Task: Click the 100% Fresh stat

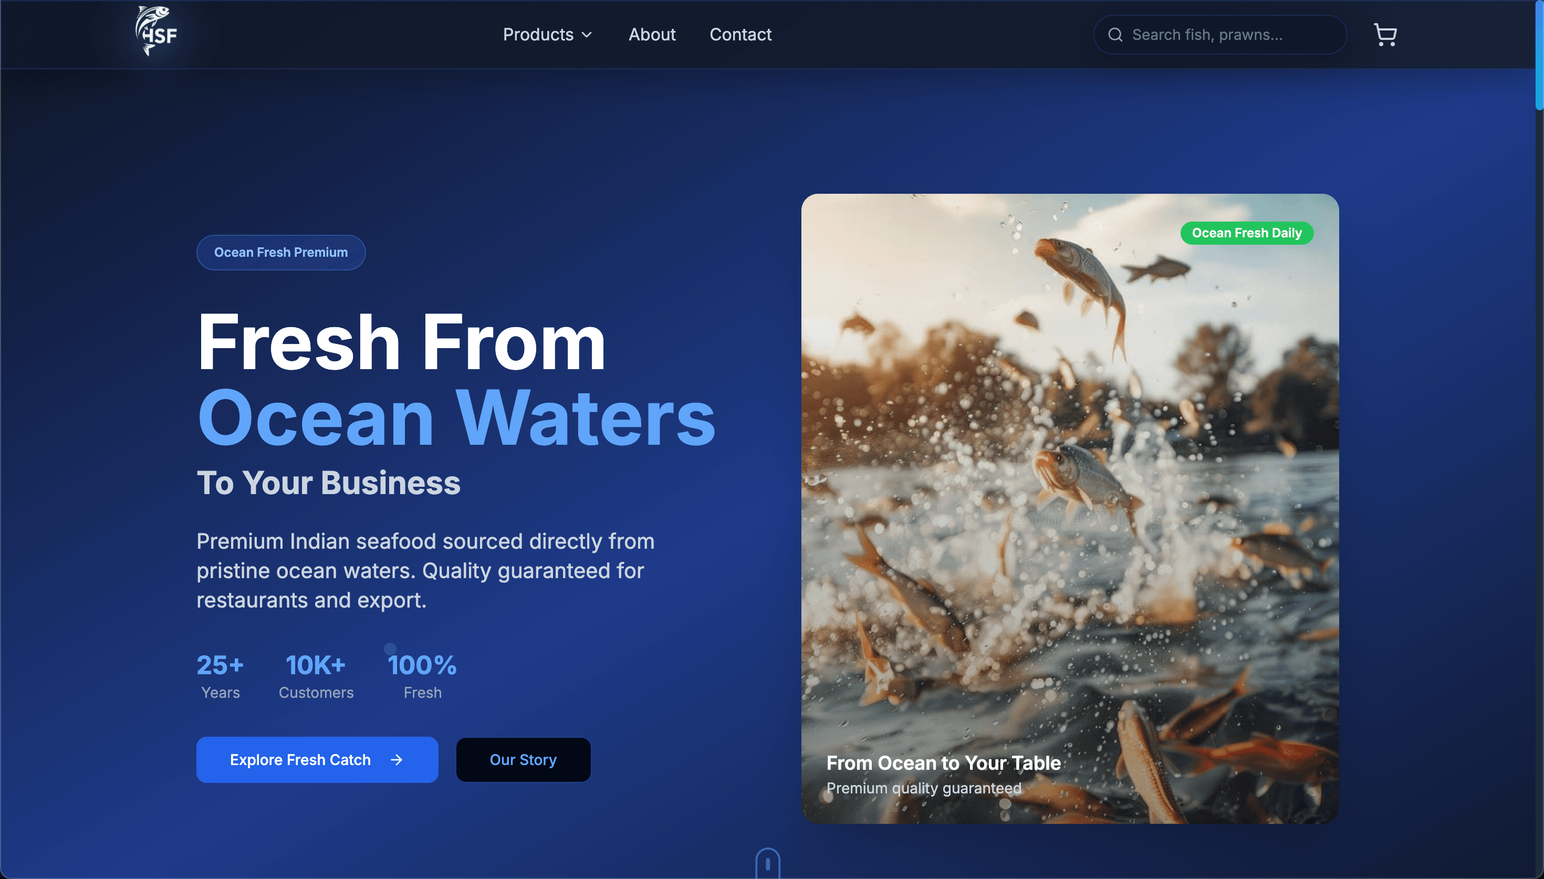Action: [x=422, y=676]
